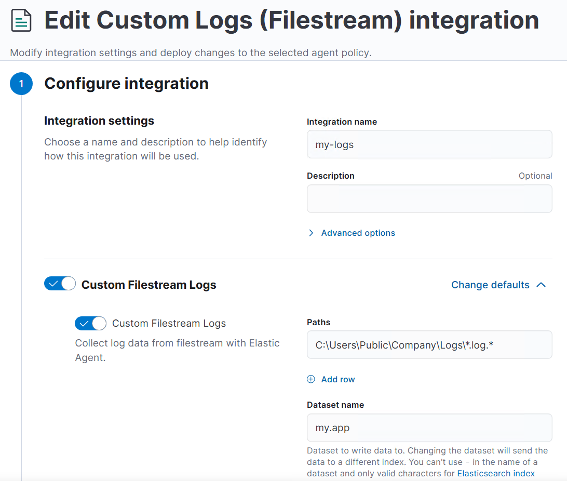Disable the main Custom Filestream Logs switch
The width and height of the screenshot is (567, 481).
coord(60,284)
